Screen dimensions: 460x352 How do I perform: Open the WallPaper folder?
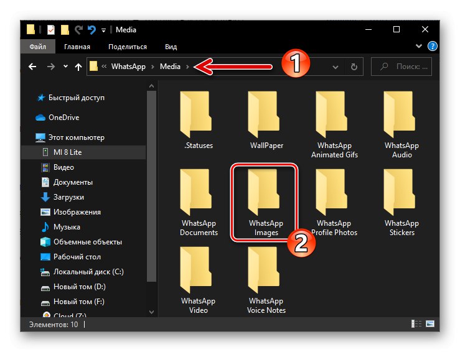[x=266, y=121]
